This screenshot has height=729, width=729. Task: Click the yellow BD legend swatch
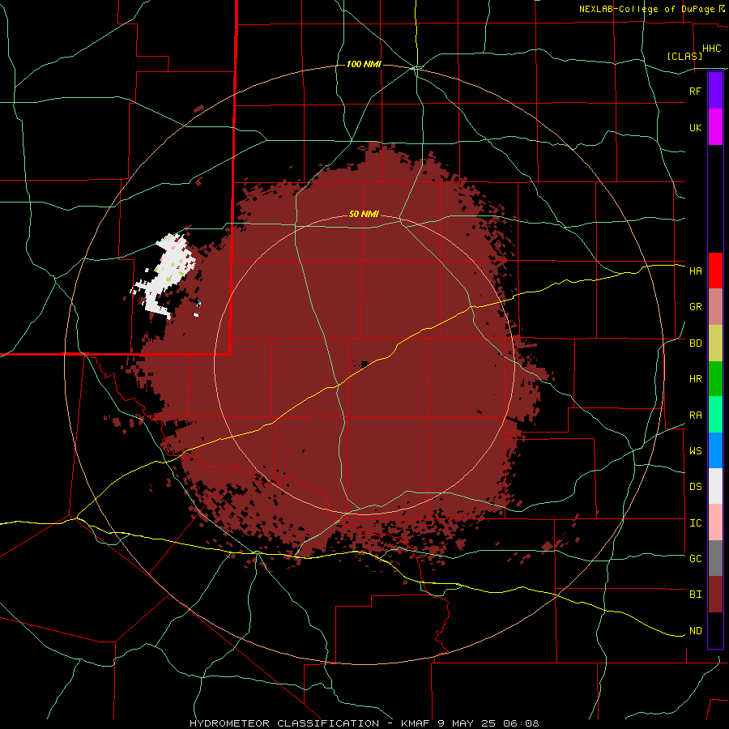(715, 343)
